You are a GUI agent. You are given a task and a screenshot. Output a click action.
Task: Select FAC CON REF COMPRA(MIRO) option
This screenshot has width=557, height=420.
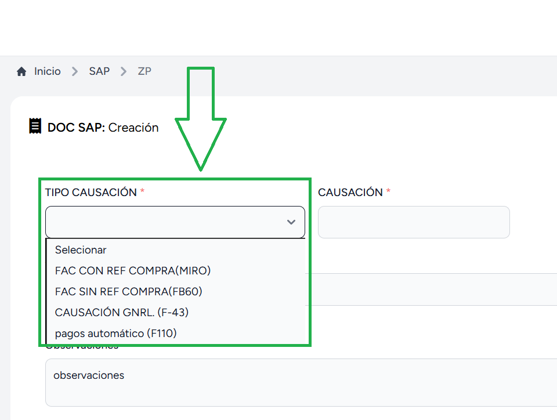[133, 270]
